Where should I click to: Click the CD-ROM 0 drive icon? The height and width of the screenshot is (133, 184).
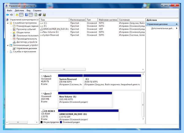43,111
